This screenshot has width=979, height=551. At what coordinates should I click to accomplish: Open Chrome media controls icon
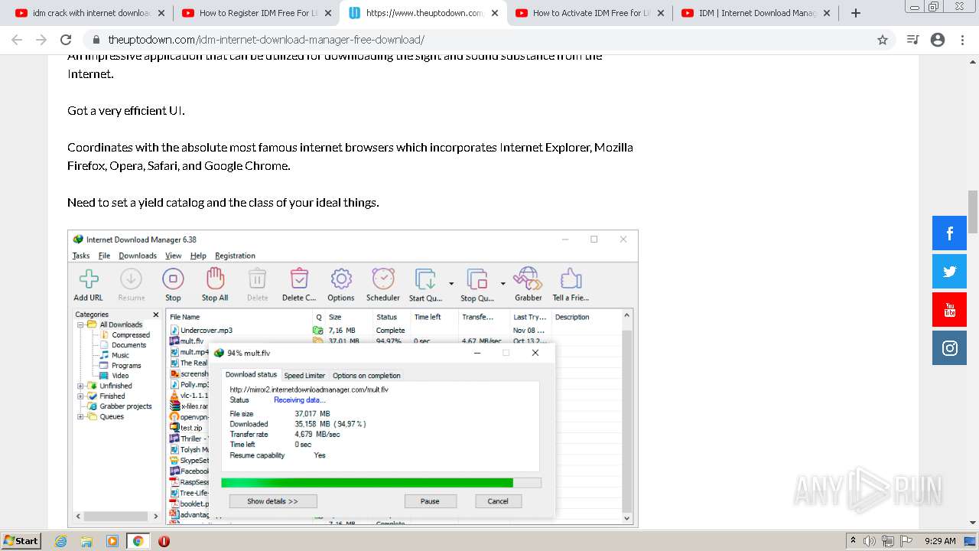tap(912, 40)
